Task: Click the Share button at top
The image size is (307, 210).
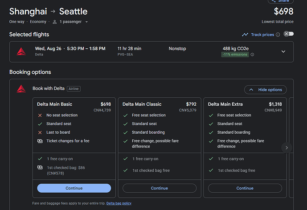Action: tap(281, 1)
